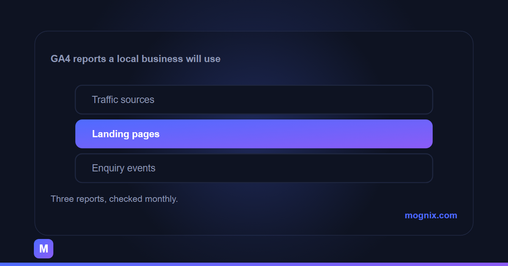Image resolution: width=508 pixels, height=266 pixels.
Task: Click the heading 'GA4 reports a local business will use'
Action: (x=135, y=59)
